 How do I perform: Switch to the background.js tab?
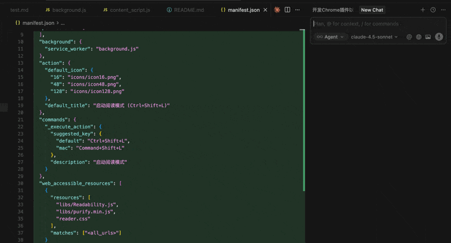65,10
